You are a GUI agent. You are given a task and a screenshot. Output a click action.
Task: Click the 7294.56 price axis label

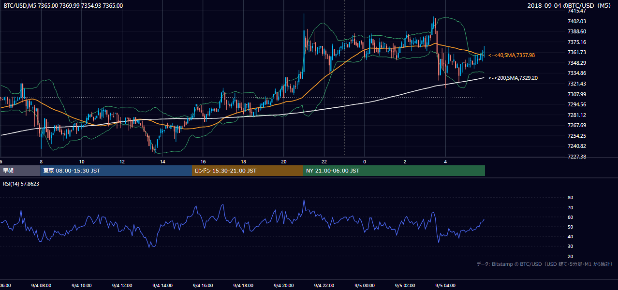577,104
